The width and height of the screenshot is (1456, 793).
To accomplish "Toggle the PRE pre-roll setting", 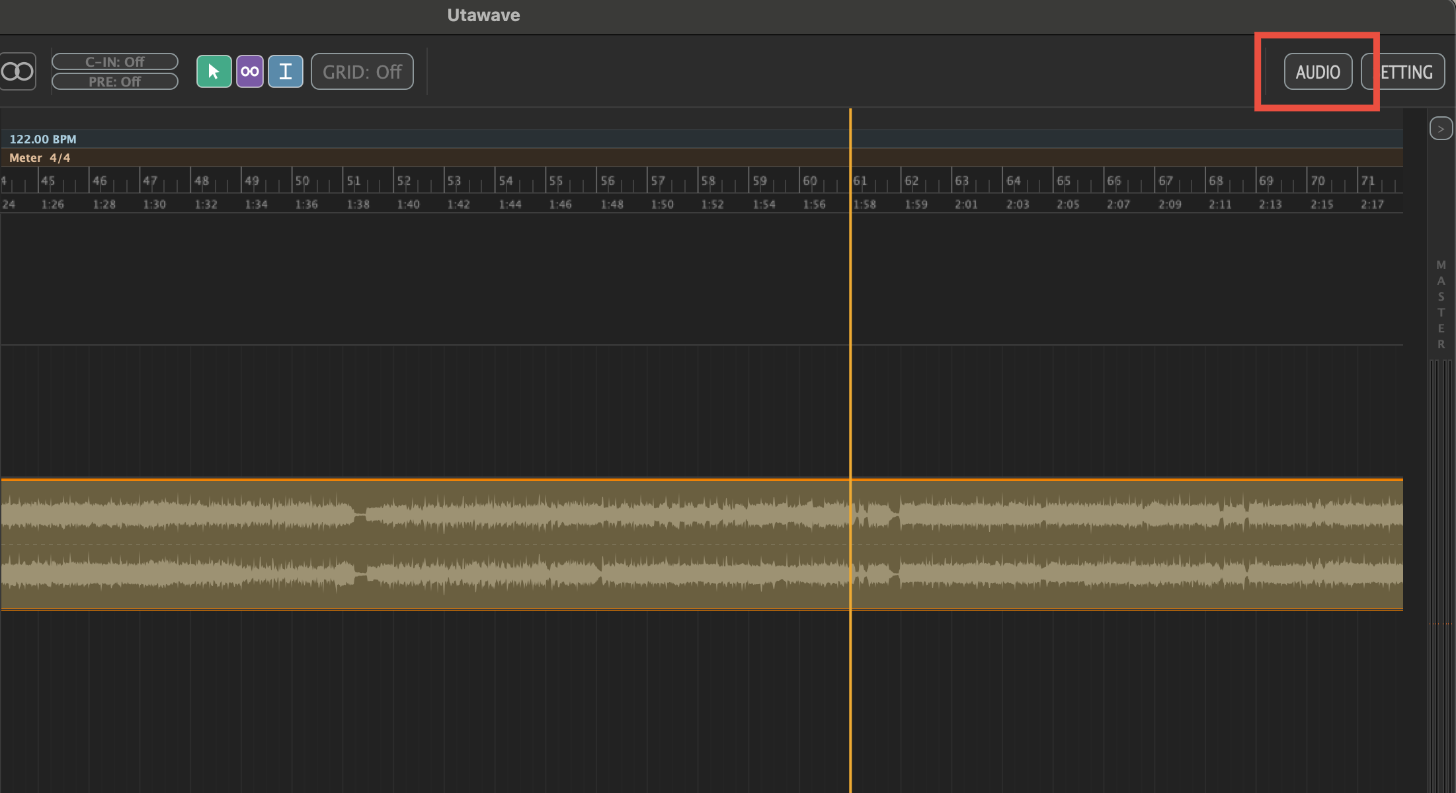I will click(115, 81).
